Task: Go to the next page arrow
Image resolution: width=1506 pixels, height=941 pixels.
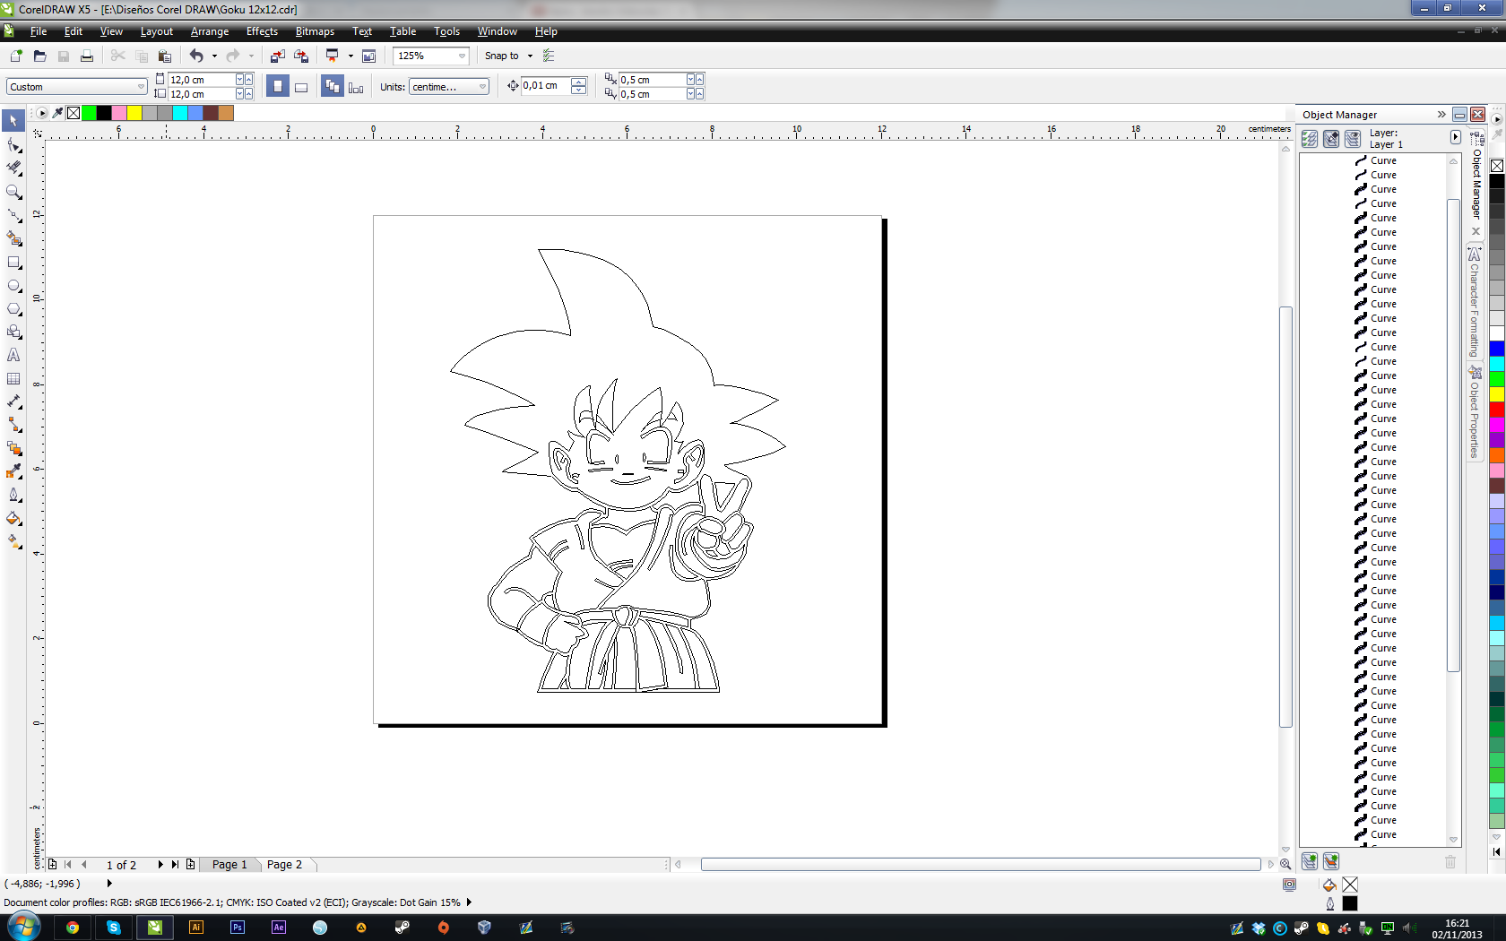Action: tap(160, 865)
